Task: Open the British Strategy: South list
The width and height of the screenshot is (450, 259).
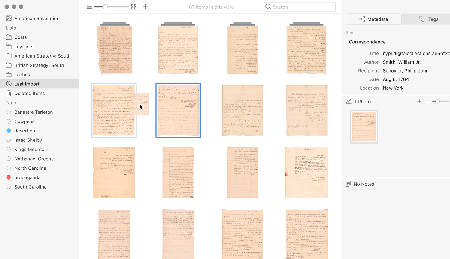Action: coord(39,65)
